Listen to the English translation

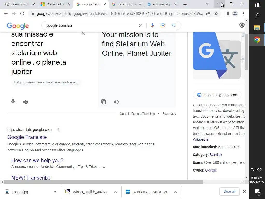(x=116, y=102)
